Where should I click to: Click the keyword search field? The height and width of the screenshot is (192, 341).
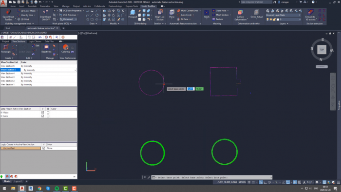tap(256, 2)
